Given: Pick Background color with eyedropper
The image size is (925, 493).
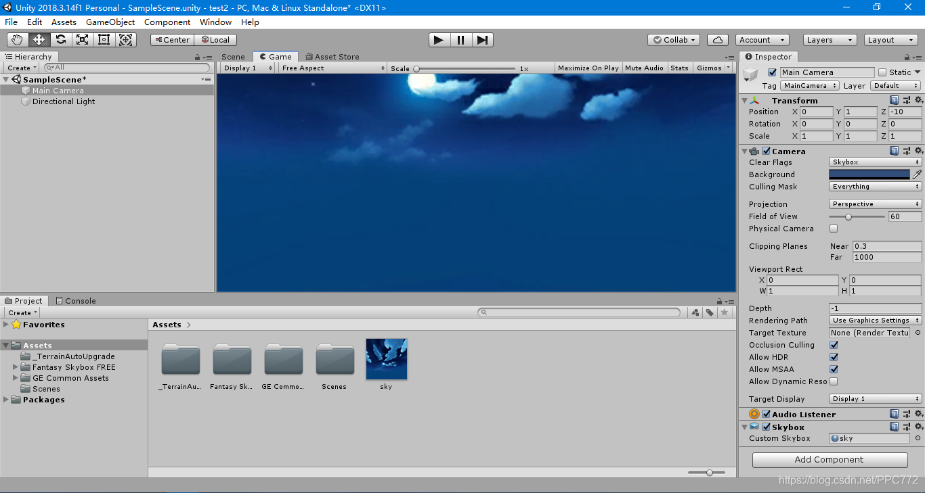Looking at the screenshot, I should click(x=917, y=174).
